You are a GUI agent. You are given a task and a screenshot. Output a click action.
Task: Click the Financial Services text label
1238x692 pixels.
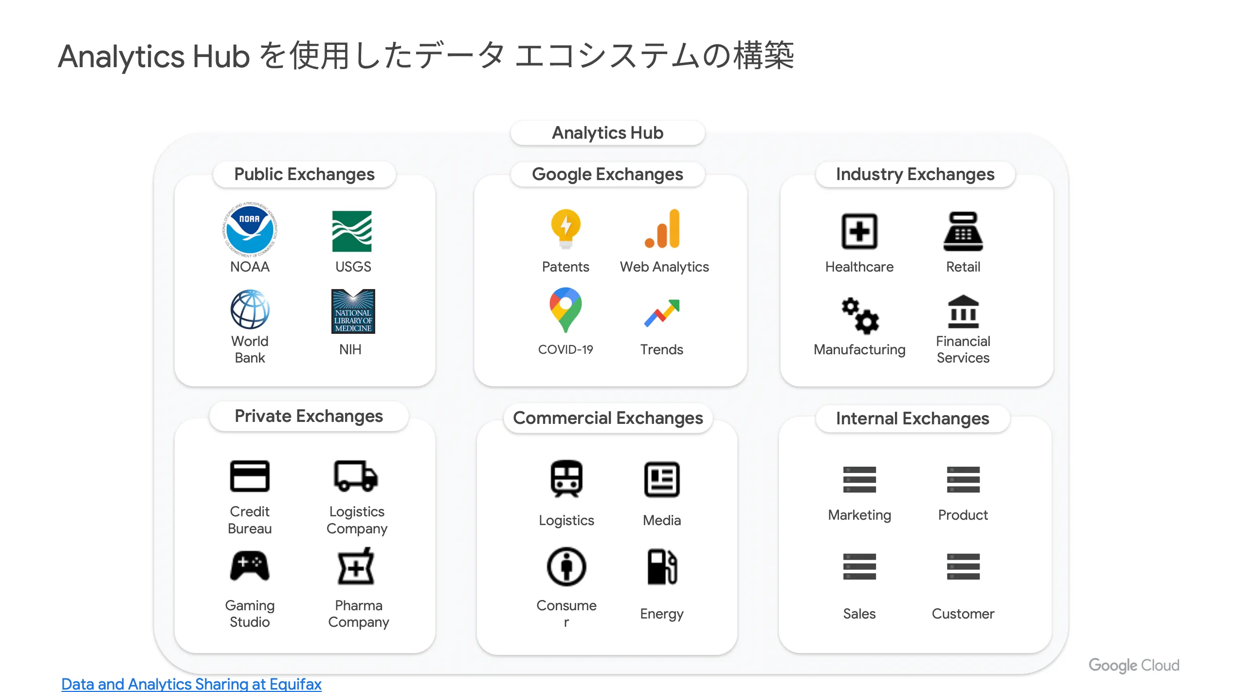click(x=963, y=349)
